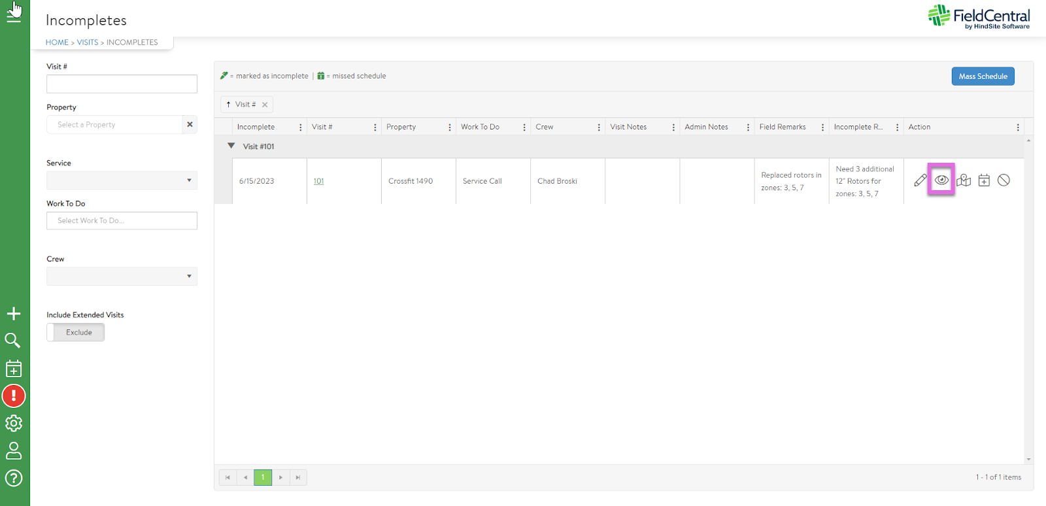Click the search magnifier in sidebar
Screen dimensions: 1046x506
(13, 341)
